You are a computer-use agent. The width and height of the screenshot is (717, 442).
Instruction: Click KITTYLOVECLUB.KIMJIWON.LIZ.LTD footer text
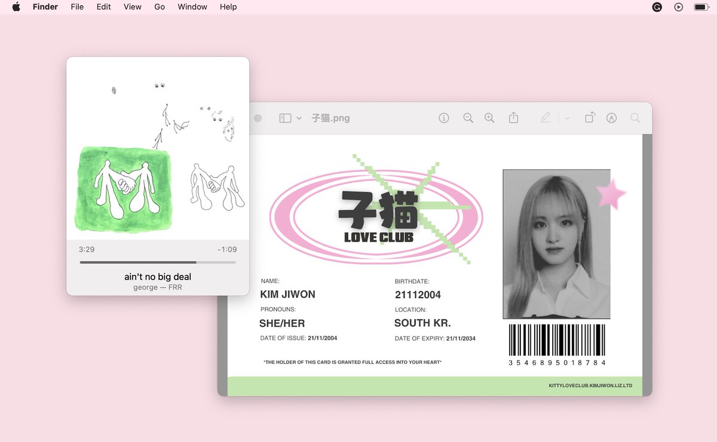[590, 386]
